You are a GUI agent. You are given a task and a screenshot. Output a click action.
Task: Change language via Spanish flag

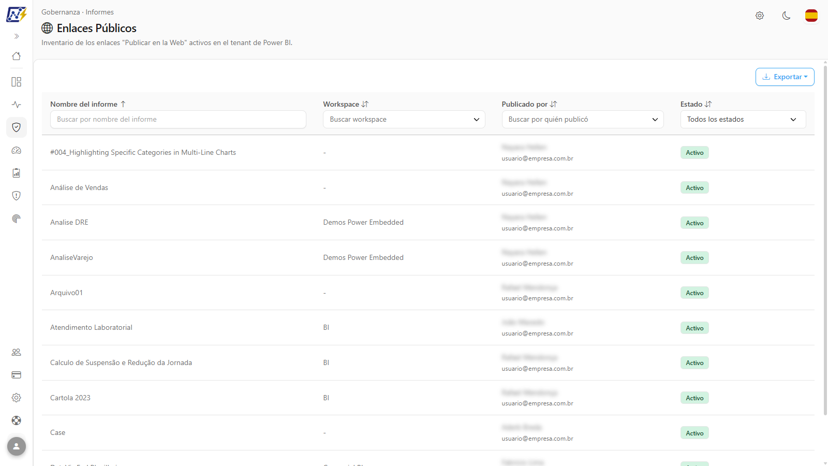811,16
